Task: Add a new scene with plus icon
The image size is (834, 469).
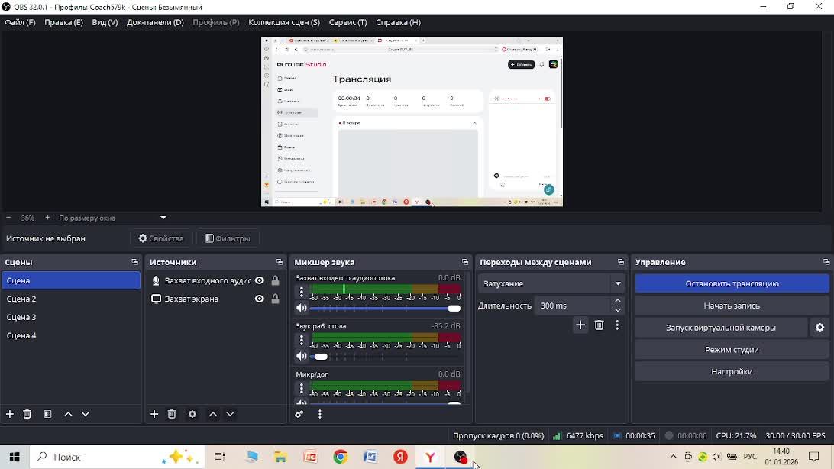Action: 10,414
